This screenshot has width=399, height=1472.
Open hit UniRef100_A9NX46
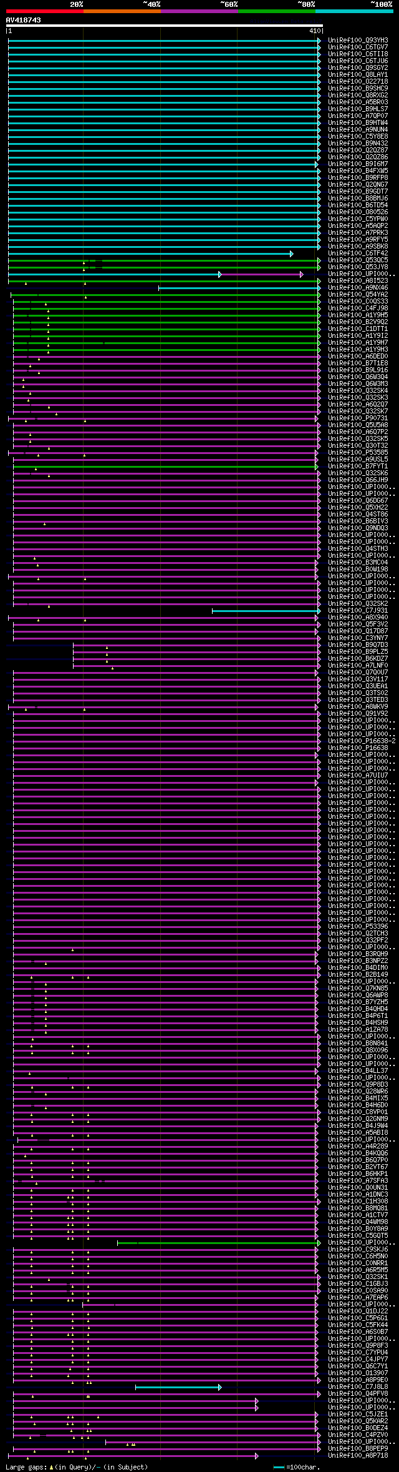pos(358,287)
